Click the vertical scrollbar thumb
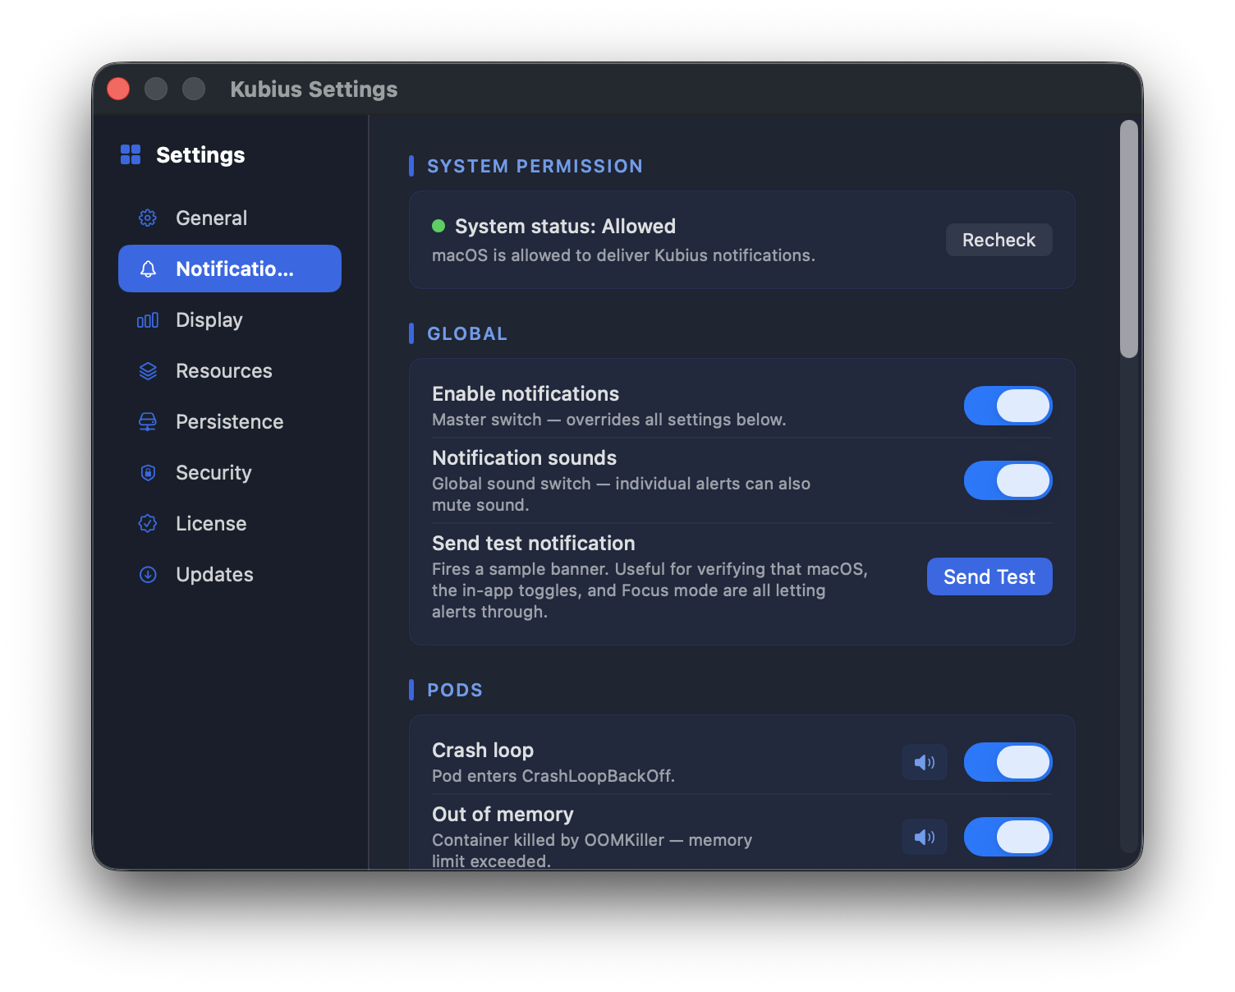This screenshot has width=1235, height=992. (x=1129, y=239)
